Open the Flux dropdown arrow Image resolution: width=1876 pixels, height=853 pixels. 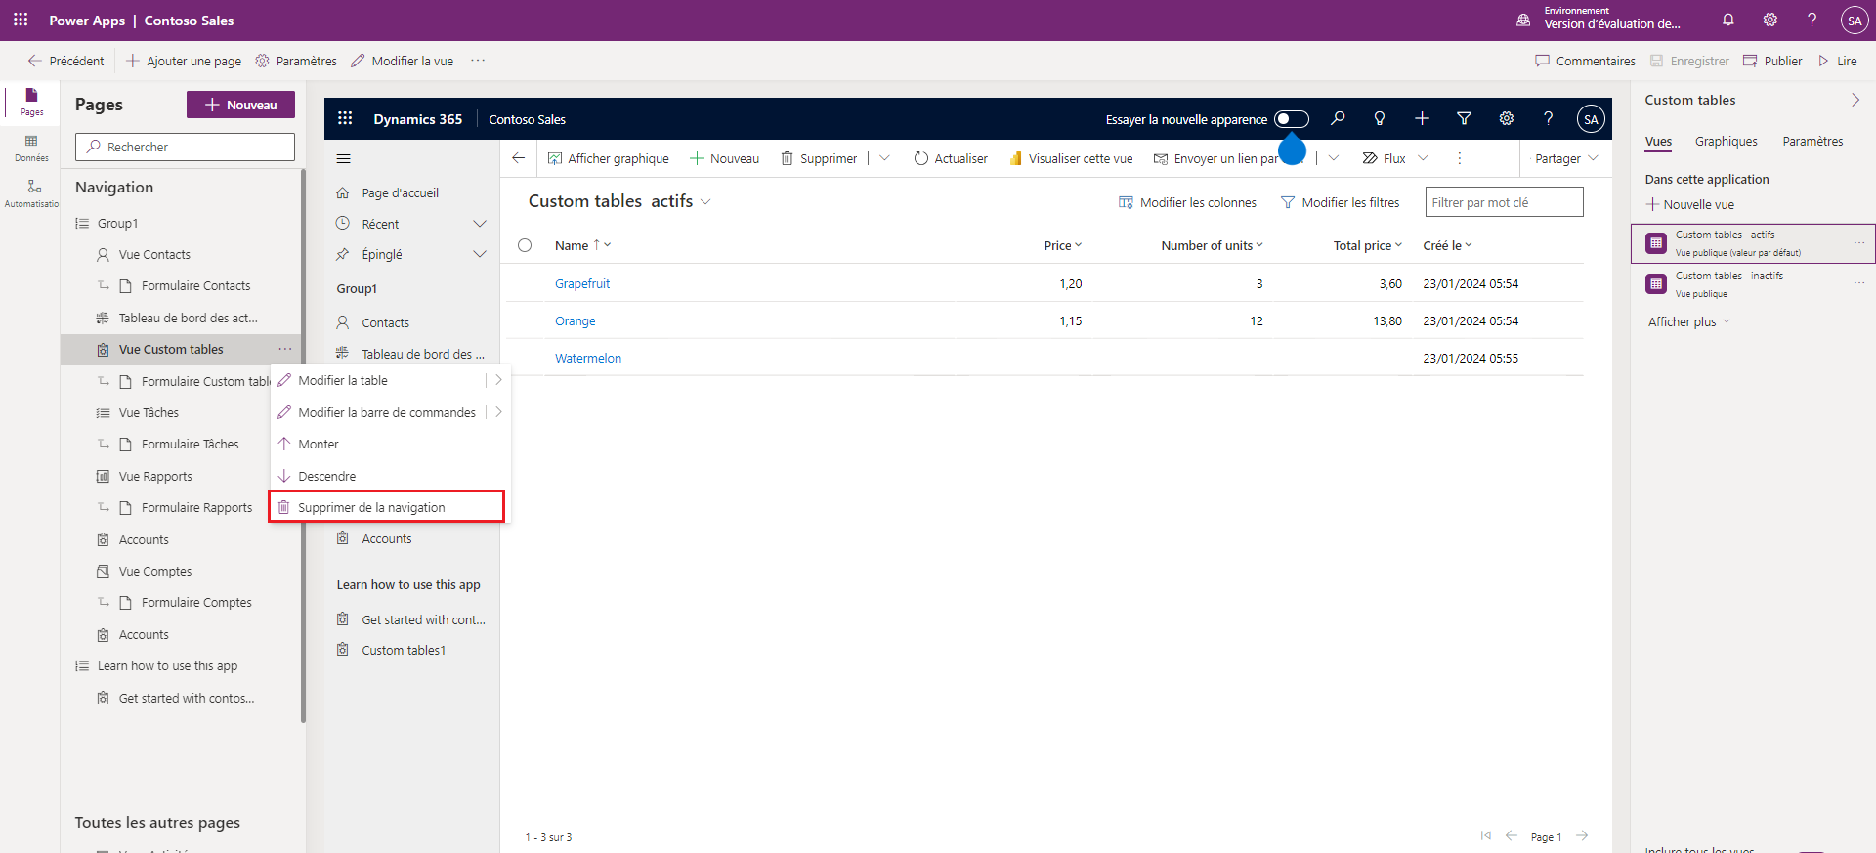coord(1423,158)
